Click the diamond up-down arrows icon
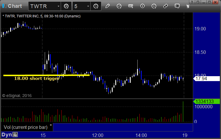This screenshot has width=221, height=139. 166,6
